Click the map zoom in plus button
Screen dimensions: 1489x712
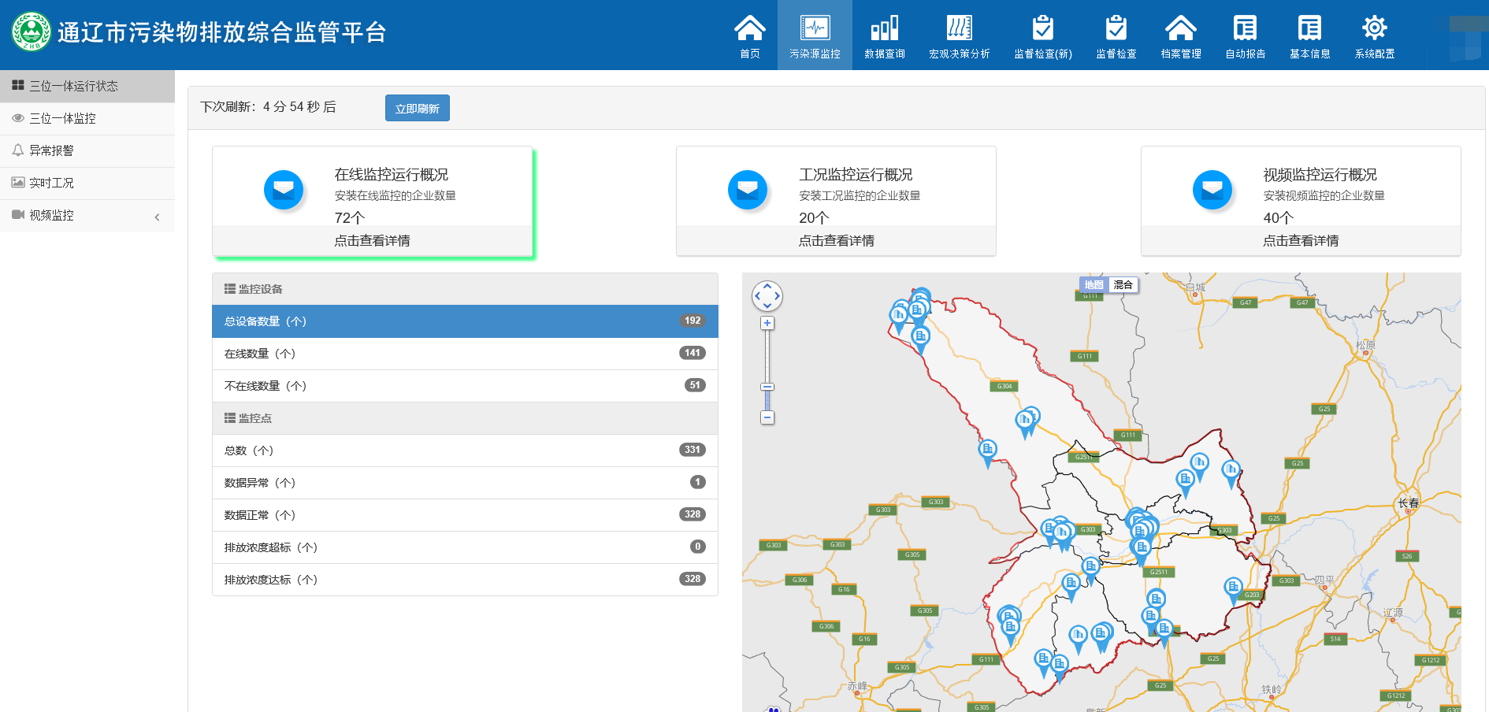(767, 323)
